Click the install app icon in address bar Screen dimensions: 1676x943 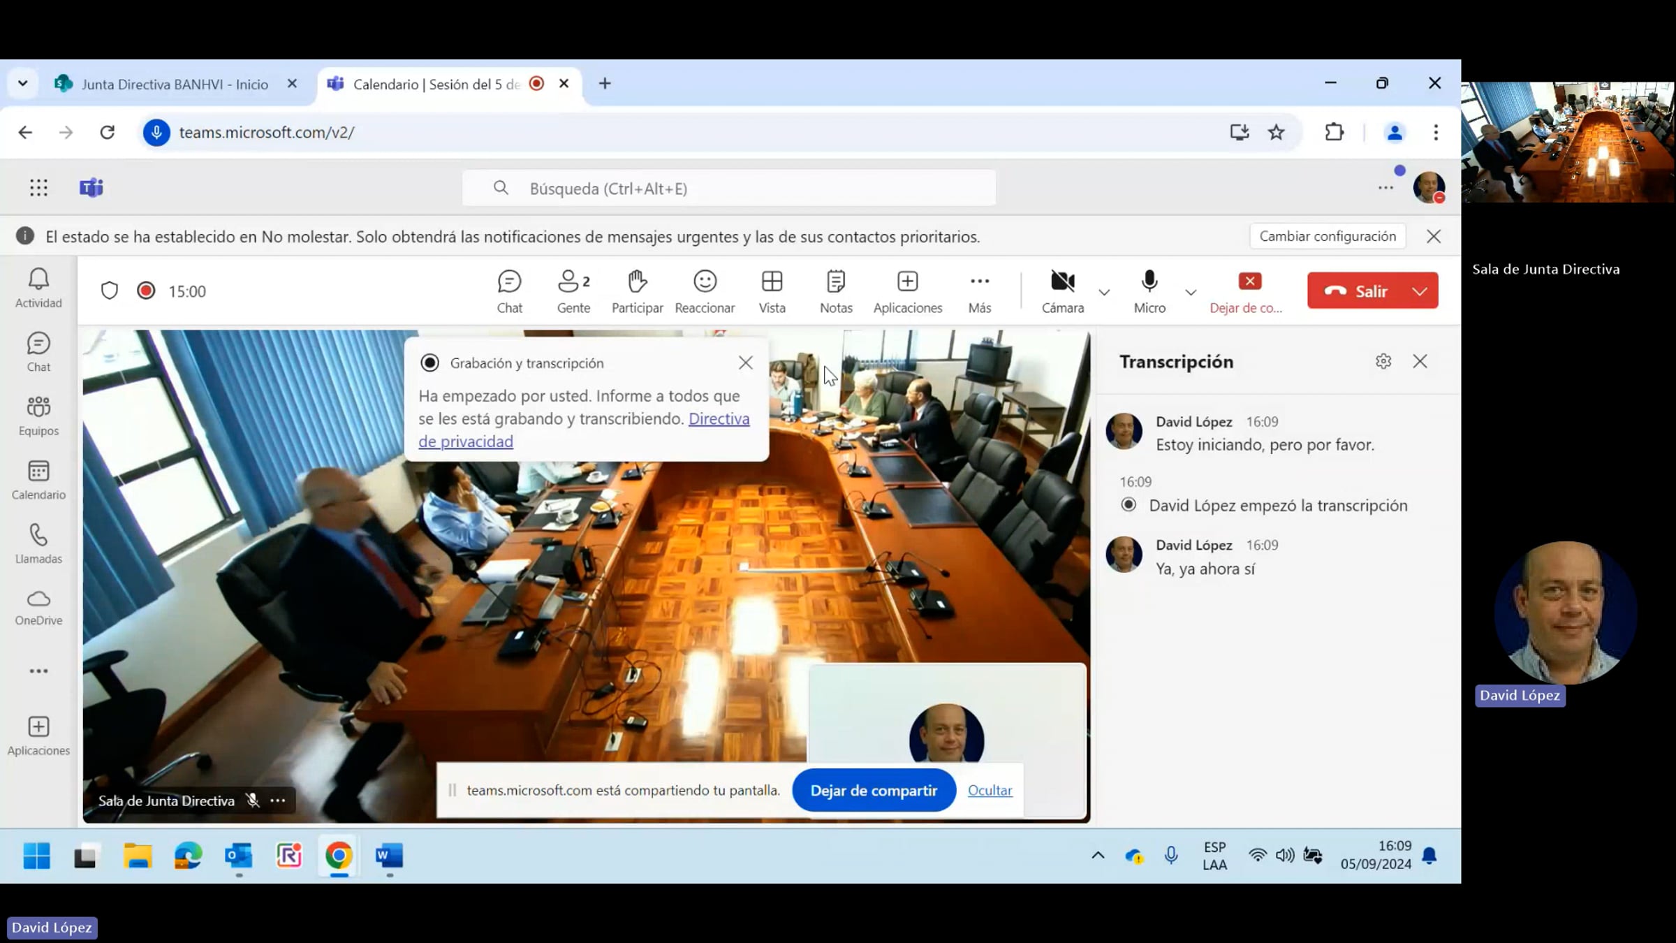[1240, 132]
